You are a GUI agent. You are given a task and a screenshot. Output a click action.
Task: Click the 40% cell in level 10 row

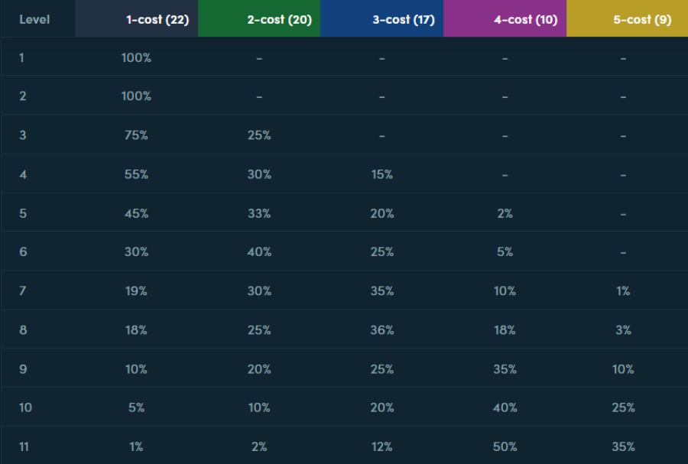tap(505, 407)
